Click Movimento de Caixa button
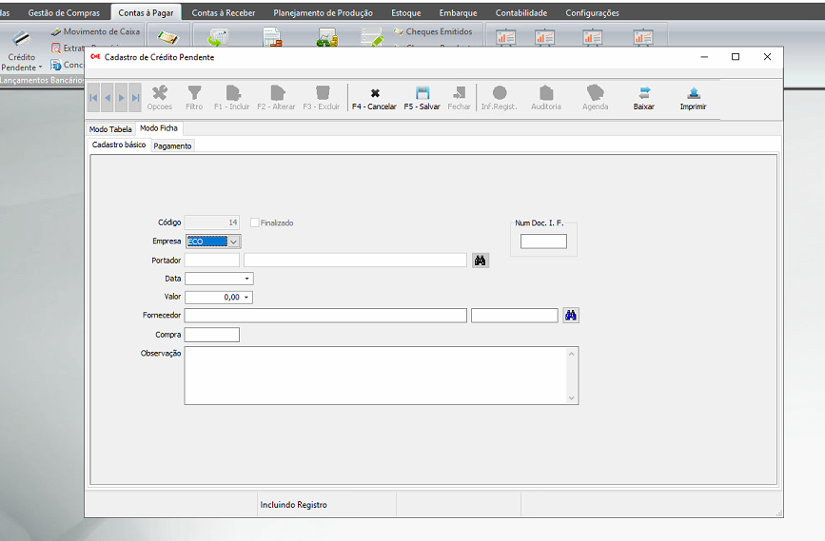The height and width of the screenshot is (541, 825). 95,31
